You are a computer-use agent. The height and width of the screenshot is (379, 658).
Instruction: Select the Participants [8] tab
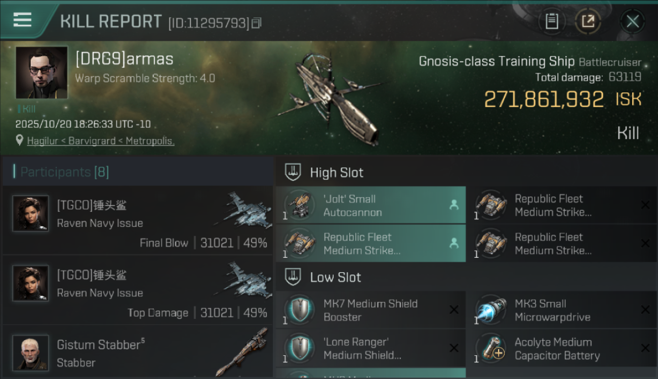coord(65,172)
